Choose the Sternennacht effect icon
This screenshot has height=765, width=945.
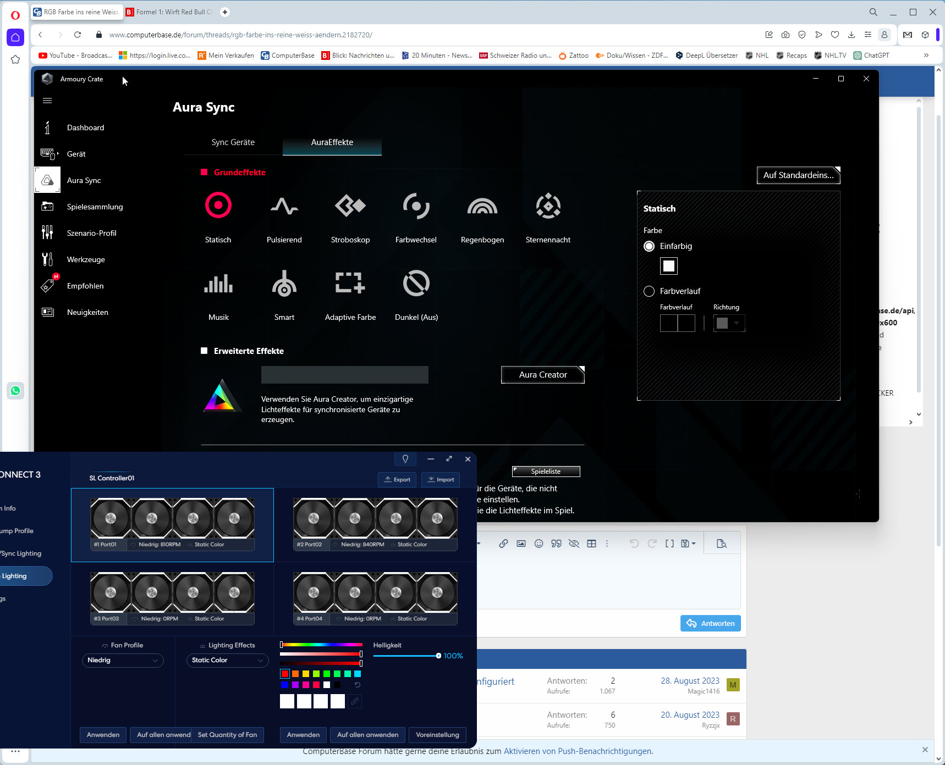click(548, 206)
